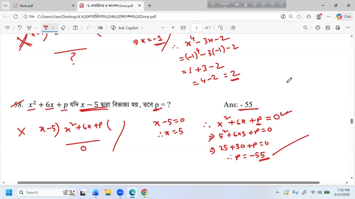Refresh the current page
The image size is (355, 199).
[16, 17]
